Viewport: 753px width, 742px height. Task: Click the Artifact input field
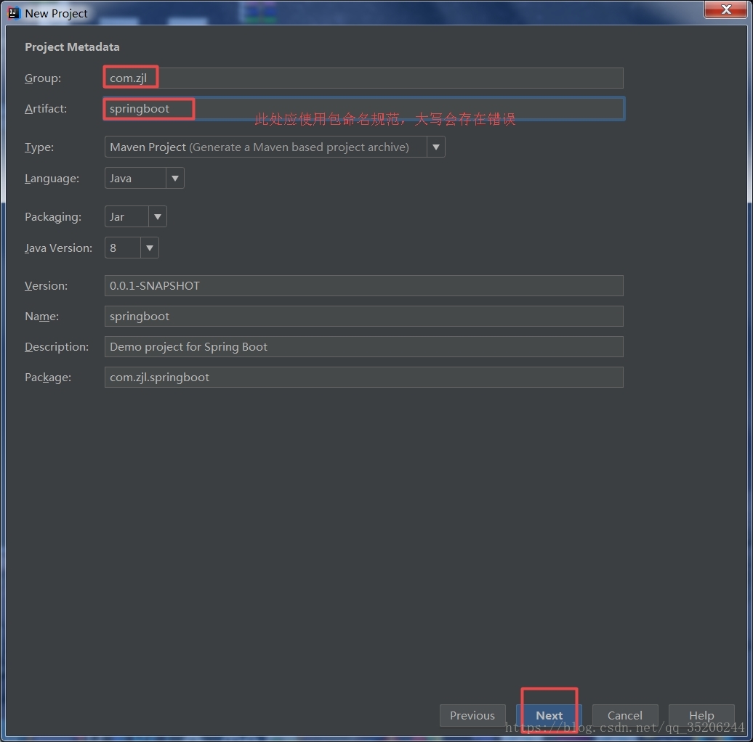pyautogui.click(x=363, y=109)
